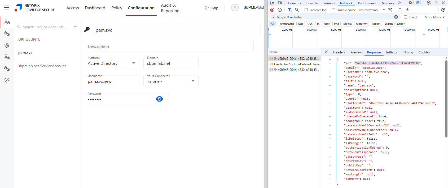Open the DevTools inspect element picker
The height and width of the screenshot is (188, 448).
pyautogui.click(x=272, y=3)
